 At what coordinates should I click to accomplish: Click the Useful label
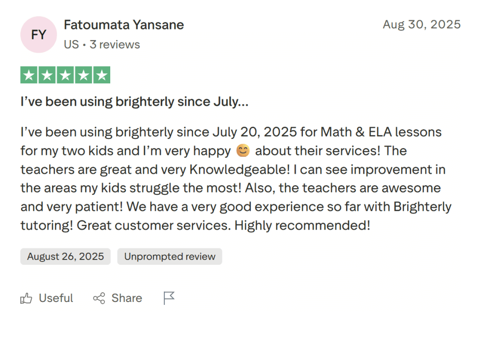(55, 298)
